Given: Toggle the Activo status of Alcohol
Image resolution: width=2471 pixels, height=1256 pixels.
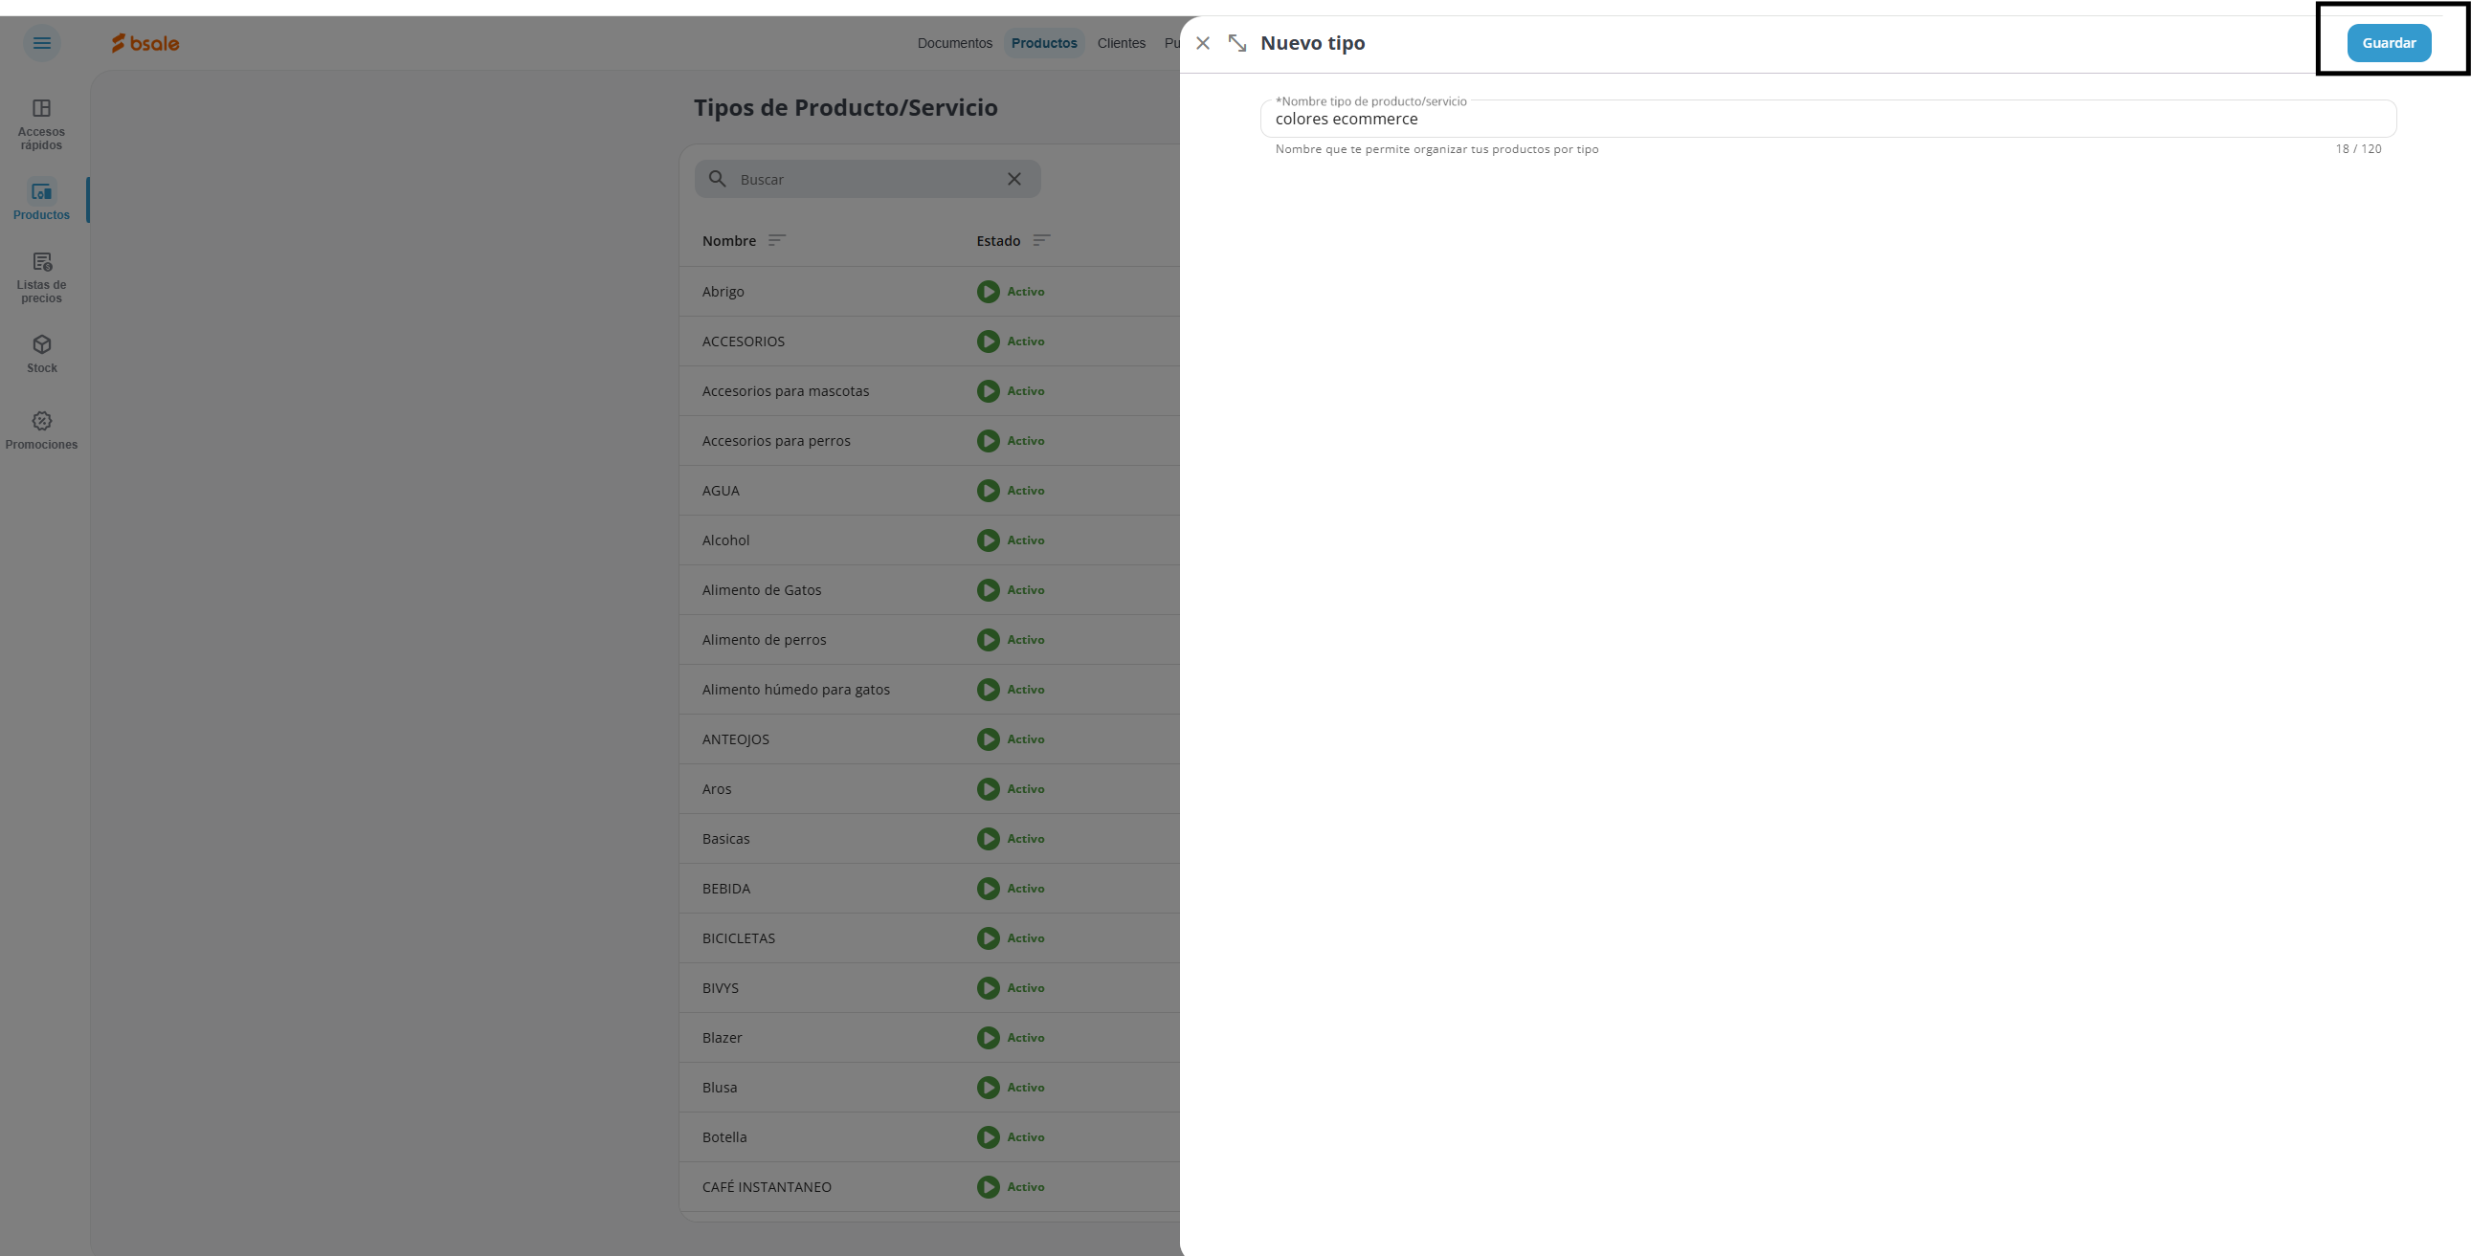Looking at the screenshot, I should point(988,540).
